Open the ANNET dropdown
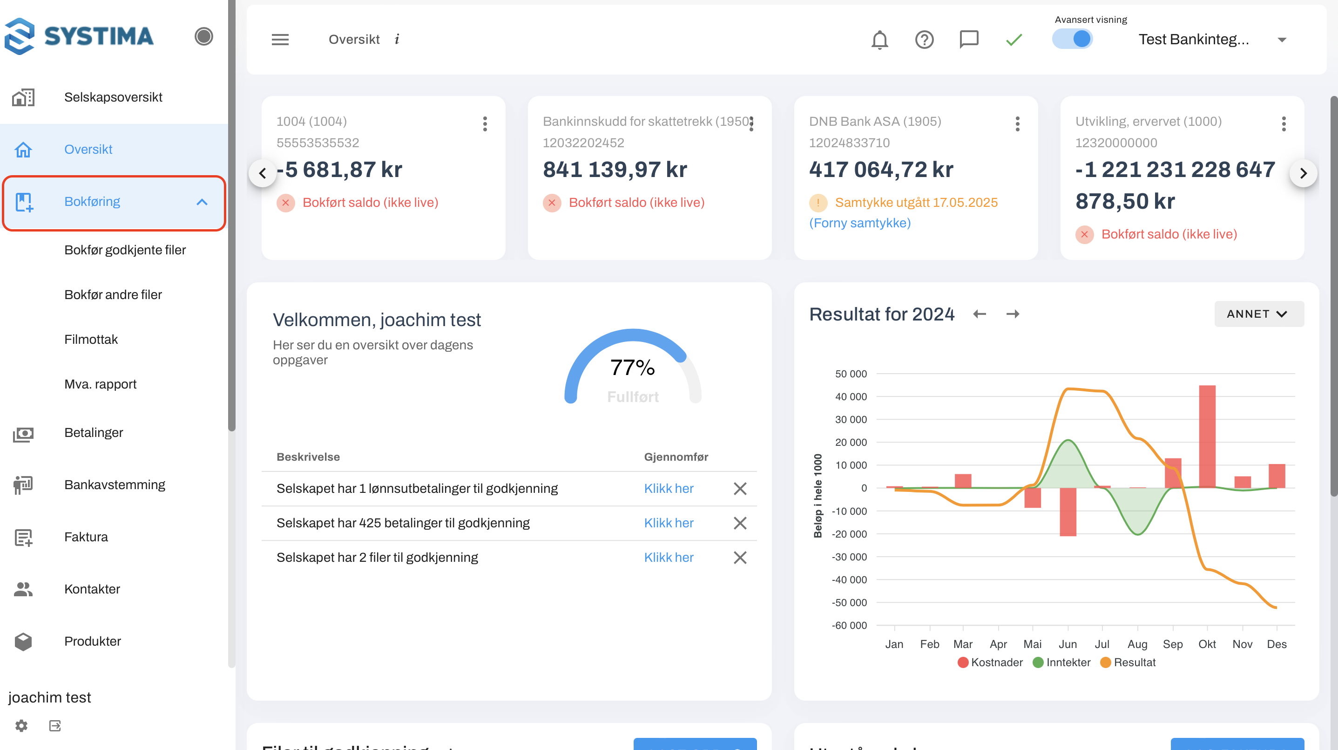Image resolution: width=1338 pixels, height=750 pixels. pos(1258,314)
